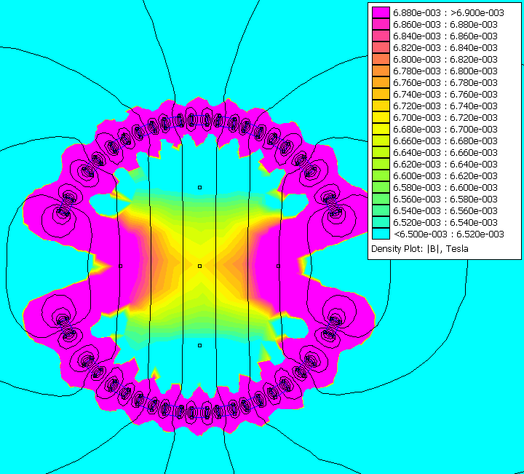Pick the 6.520e-003 : 6.540e-003 swatch
The width and height of the screenshot is (524, 474).
[380, 222]
